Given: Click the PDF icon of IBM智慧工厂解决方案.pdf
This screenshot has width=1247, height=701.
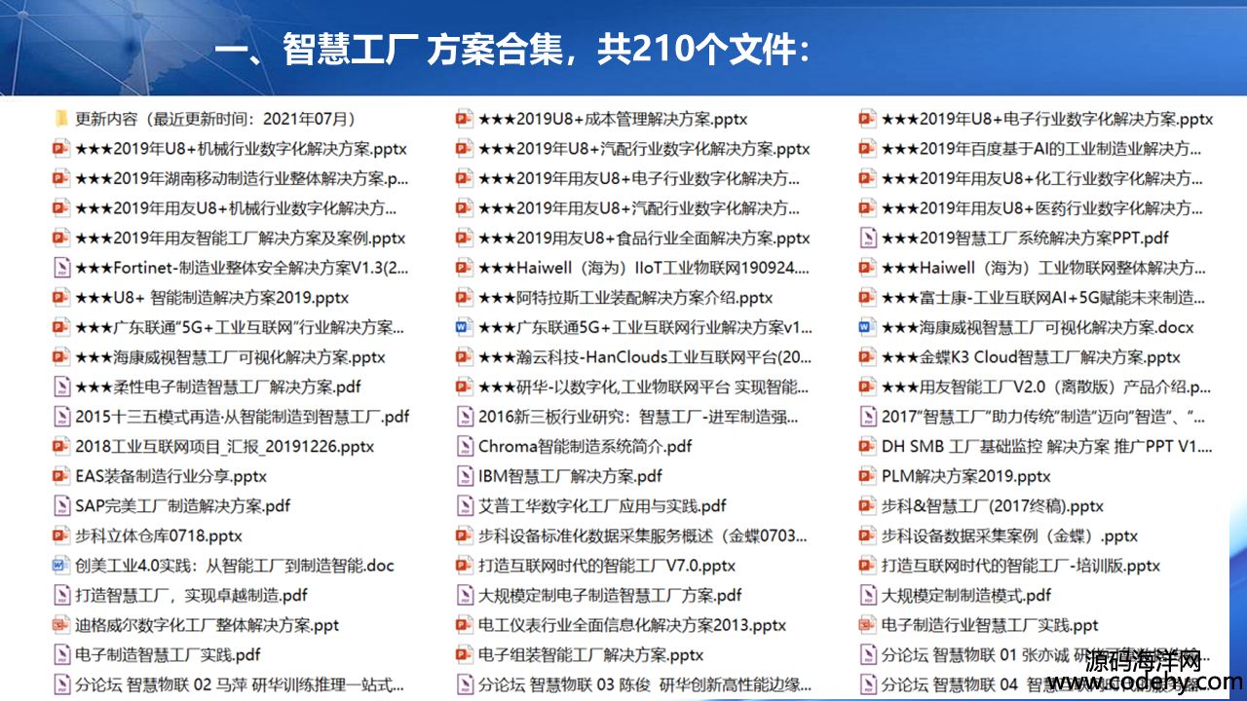Looking at the screenshot, I should pos(465,476).
